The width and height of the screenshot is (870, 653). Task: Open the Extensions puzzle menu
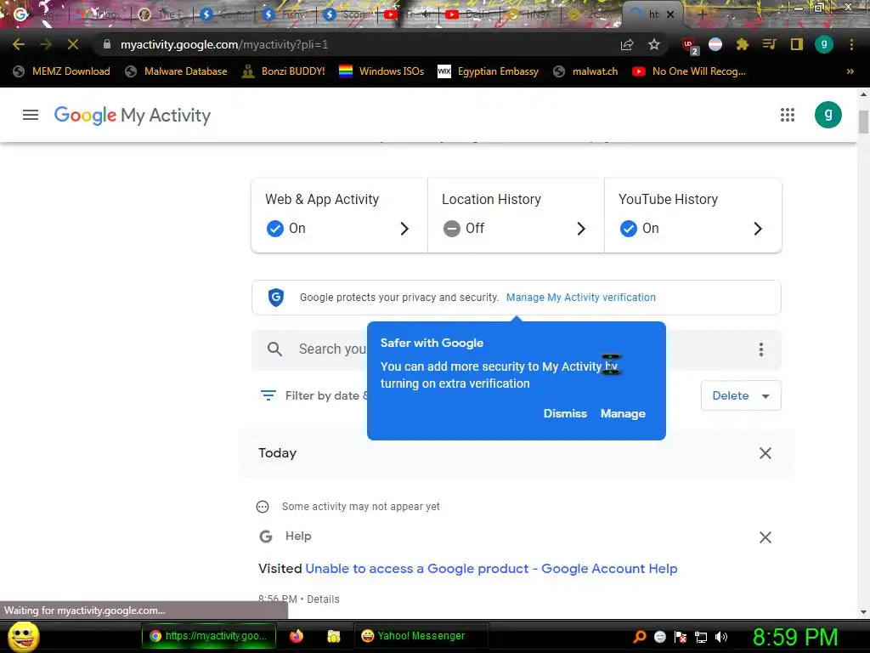743,44
